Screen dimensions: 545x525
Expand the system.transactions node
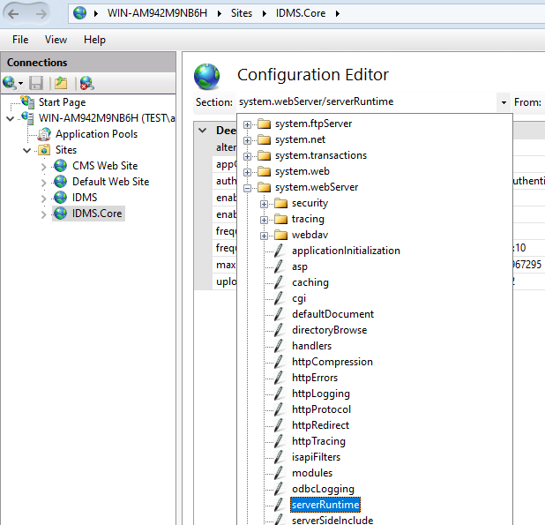(x=247, y=156)
